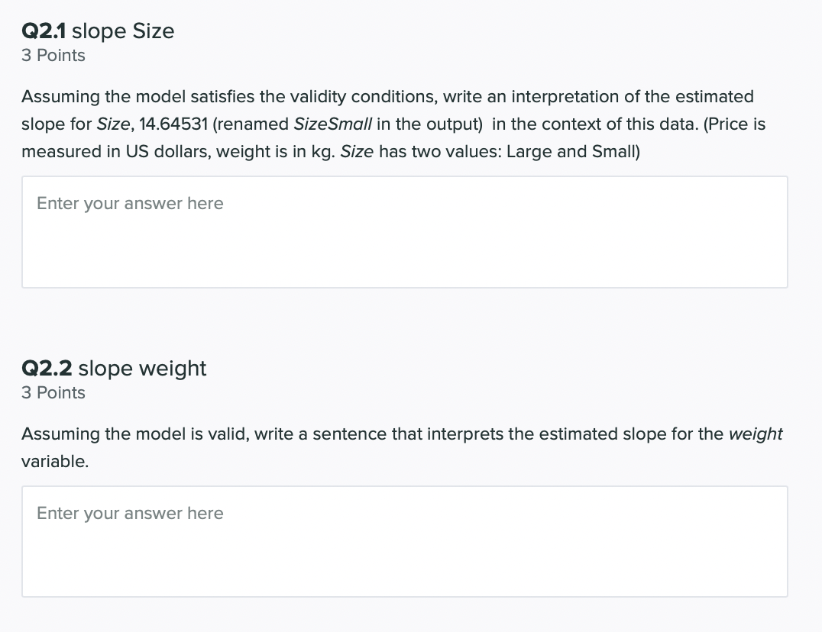Viewport: 822px width, 632px height.
Task: Click italic "Size" before "has two values"
Action: [357, 151]
